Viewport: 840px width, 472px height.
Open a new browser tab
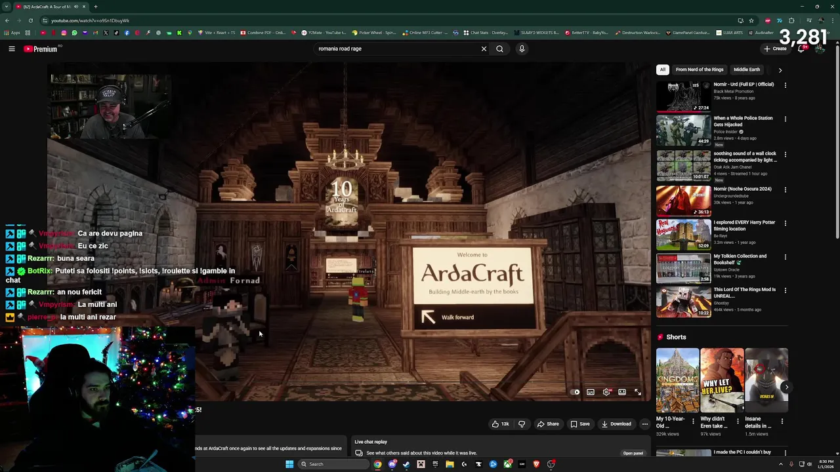click(95, 7)
